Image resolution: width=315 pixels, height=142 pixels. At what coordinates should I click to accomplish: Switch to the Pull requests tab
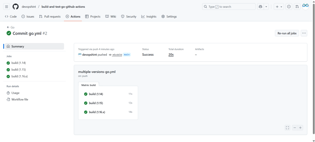point(50,17)
